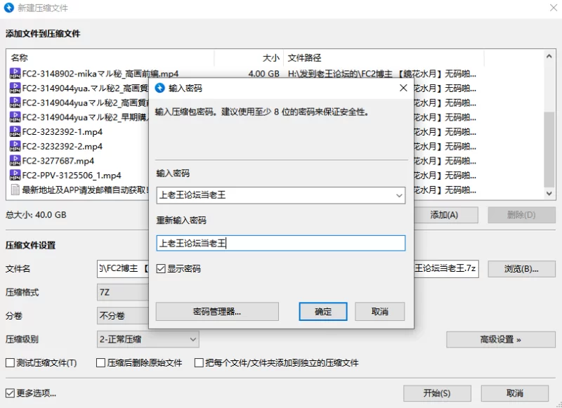Viewport: 562px width, 408px height.
Task: Select 最新地址及APP请发邮箱自动获取 file row
Action: coord(85,190)
